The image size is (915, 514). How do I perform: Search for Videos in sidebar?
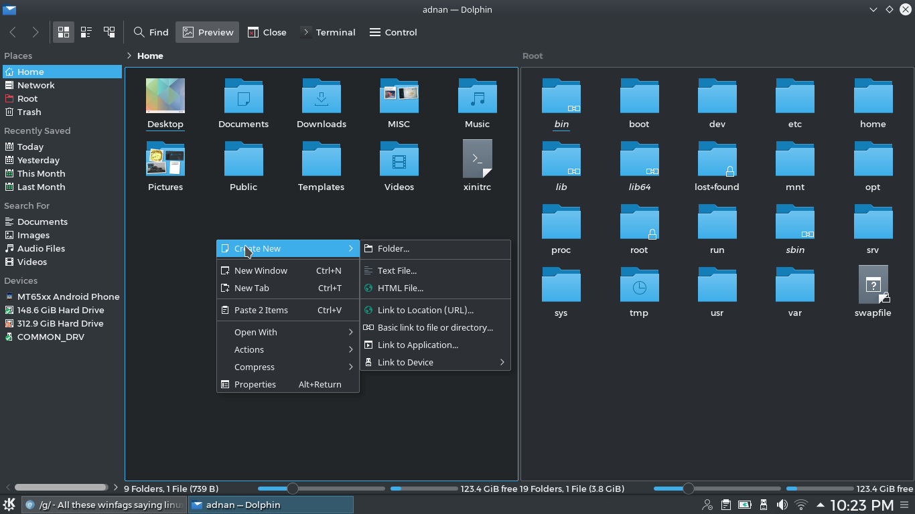(x=62, y=262)
